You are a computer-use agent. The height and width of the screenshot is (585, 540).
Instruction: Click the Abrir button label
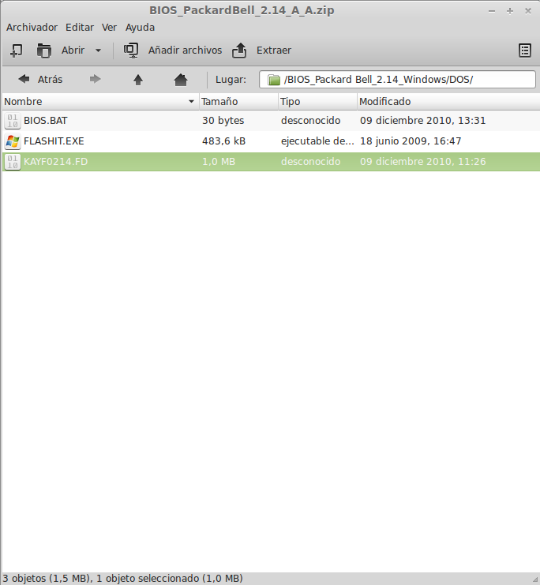coord(73,50)
